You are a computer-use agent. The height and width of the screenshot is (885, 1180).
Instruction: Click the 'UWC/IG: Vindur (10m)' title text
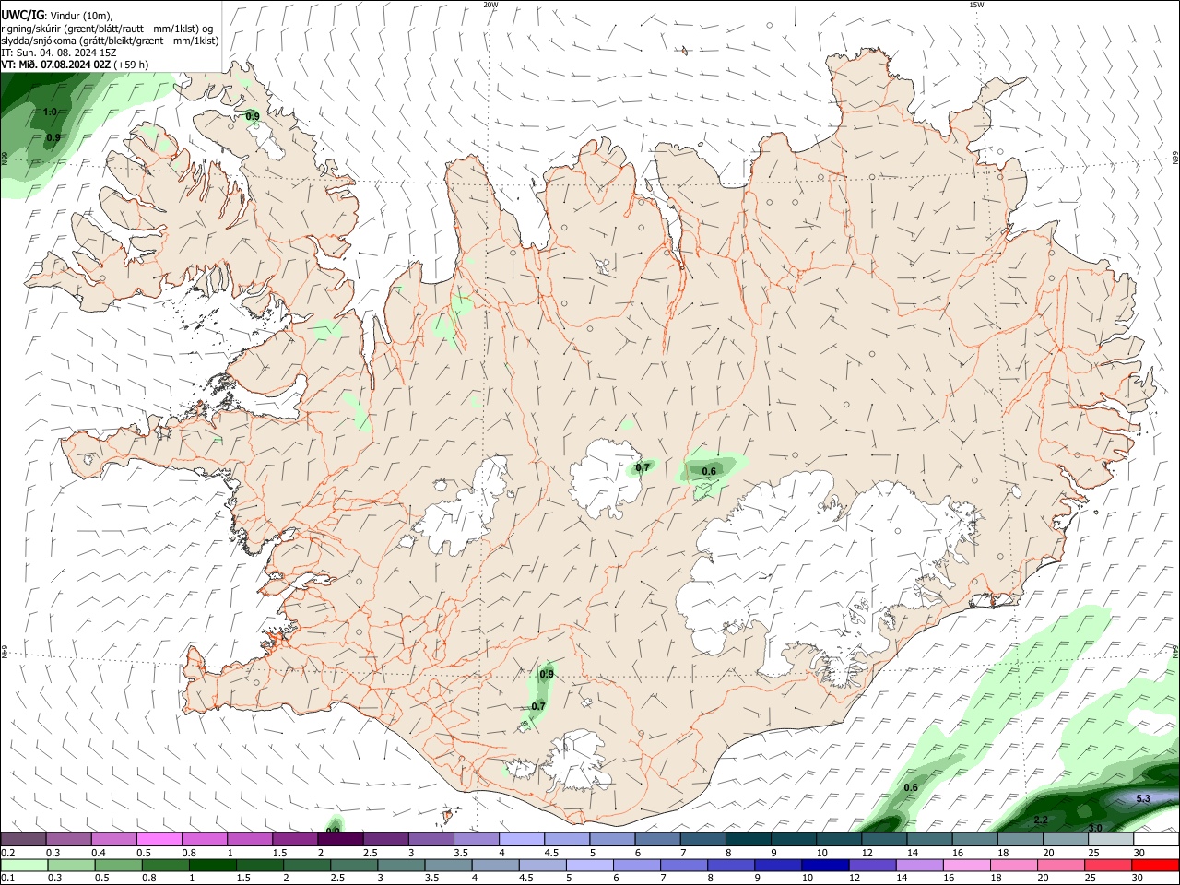[x=56, y=14]
